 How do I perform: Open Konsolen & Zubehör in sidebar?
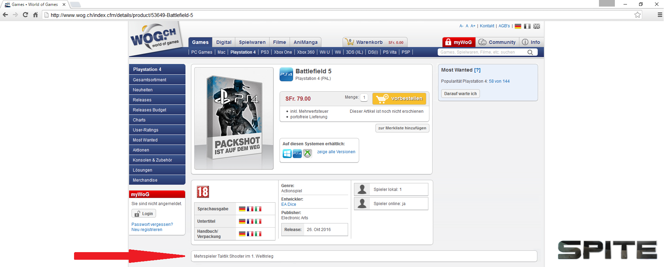point(157,160)
